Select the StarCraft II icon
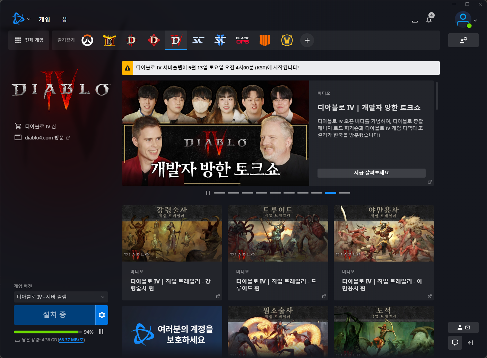Viewport: 487px width, 358px height. point(220,40)
